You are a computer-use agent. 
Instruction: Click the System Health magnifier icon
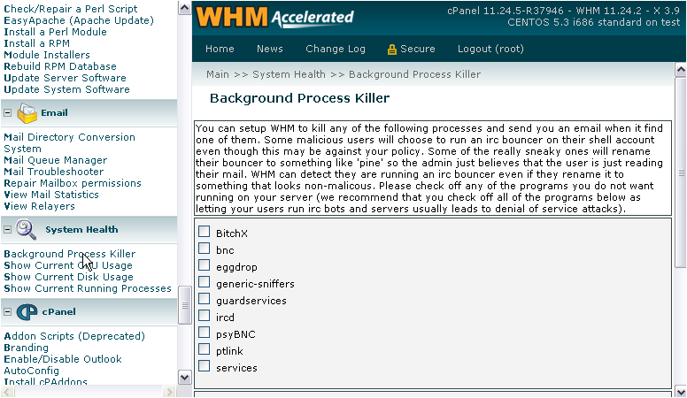tap(26, 229)
